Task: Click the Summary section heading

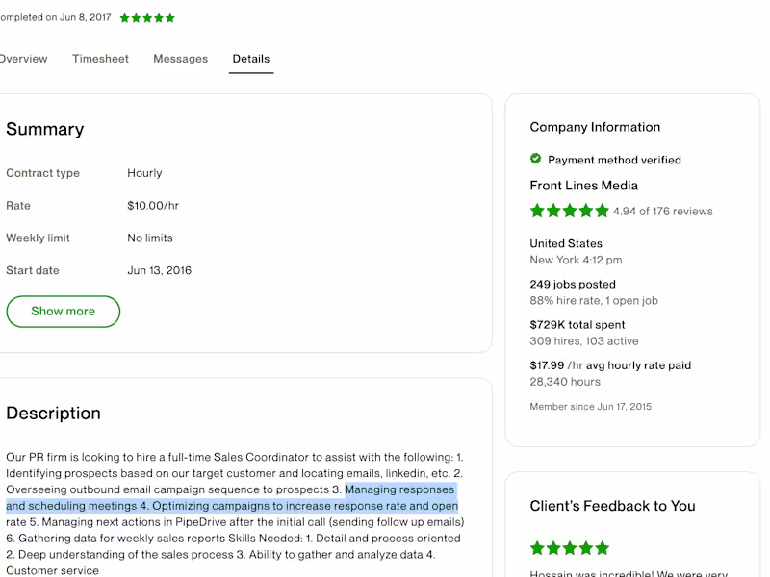Action: [45, 129]
